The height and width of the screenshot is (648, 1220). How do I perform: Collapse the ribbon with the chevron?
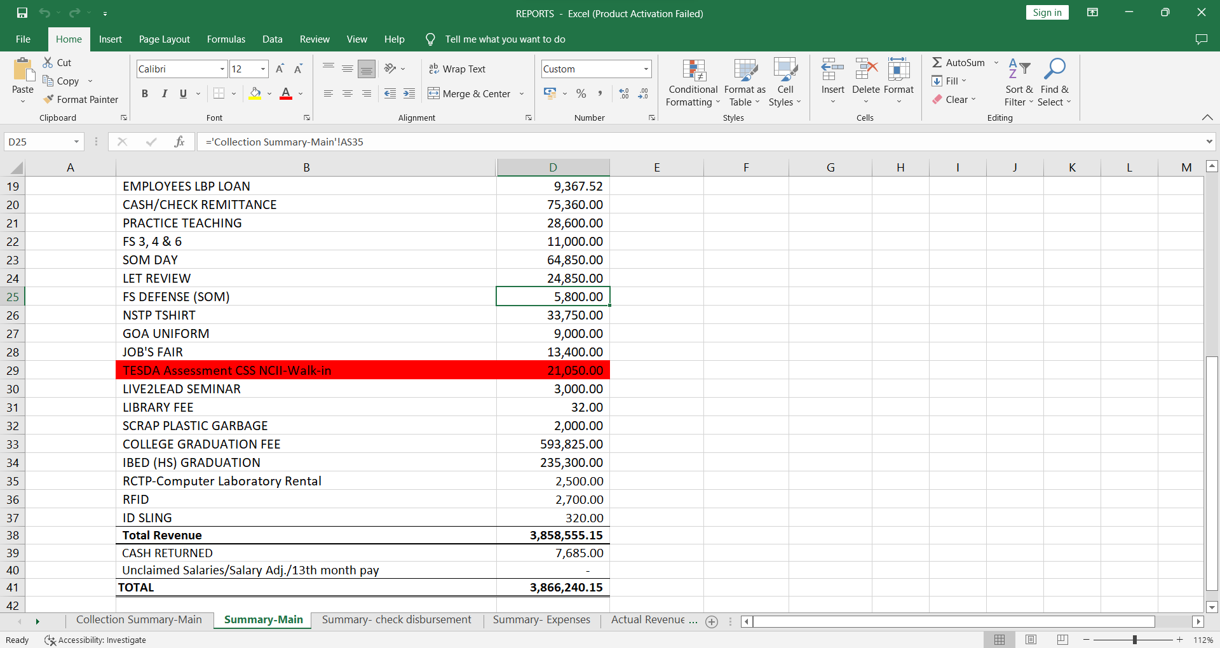[x=1207, y=118]
